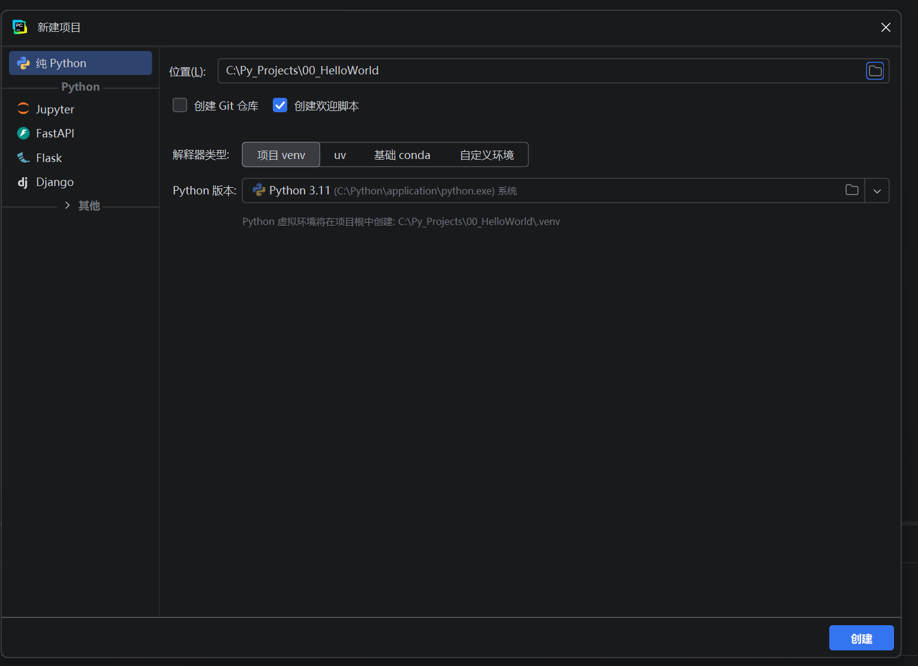Choose 基础 conda interpreter type

[402, 155]
